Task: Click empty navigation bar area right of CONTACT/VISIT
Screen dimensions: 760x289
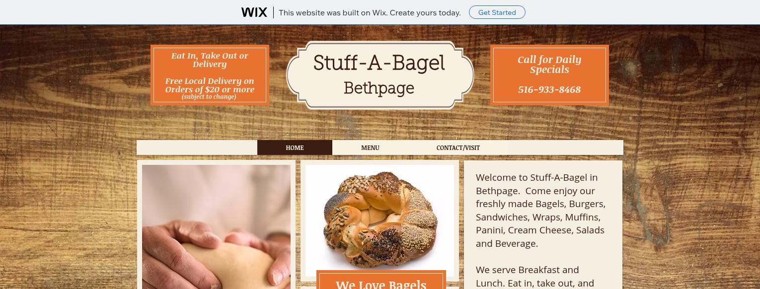Action: tap(565, 147)
